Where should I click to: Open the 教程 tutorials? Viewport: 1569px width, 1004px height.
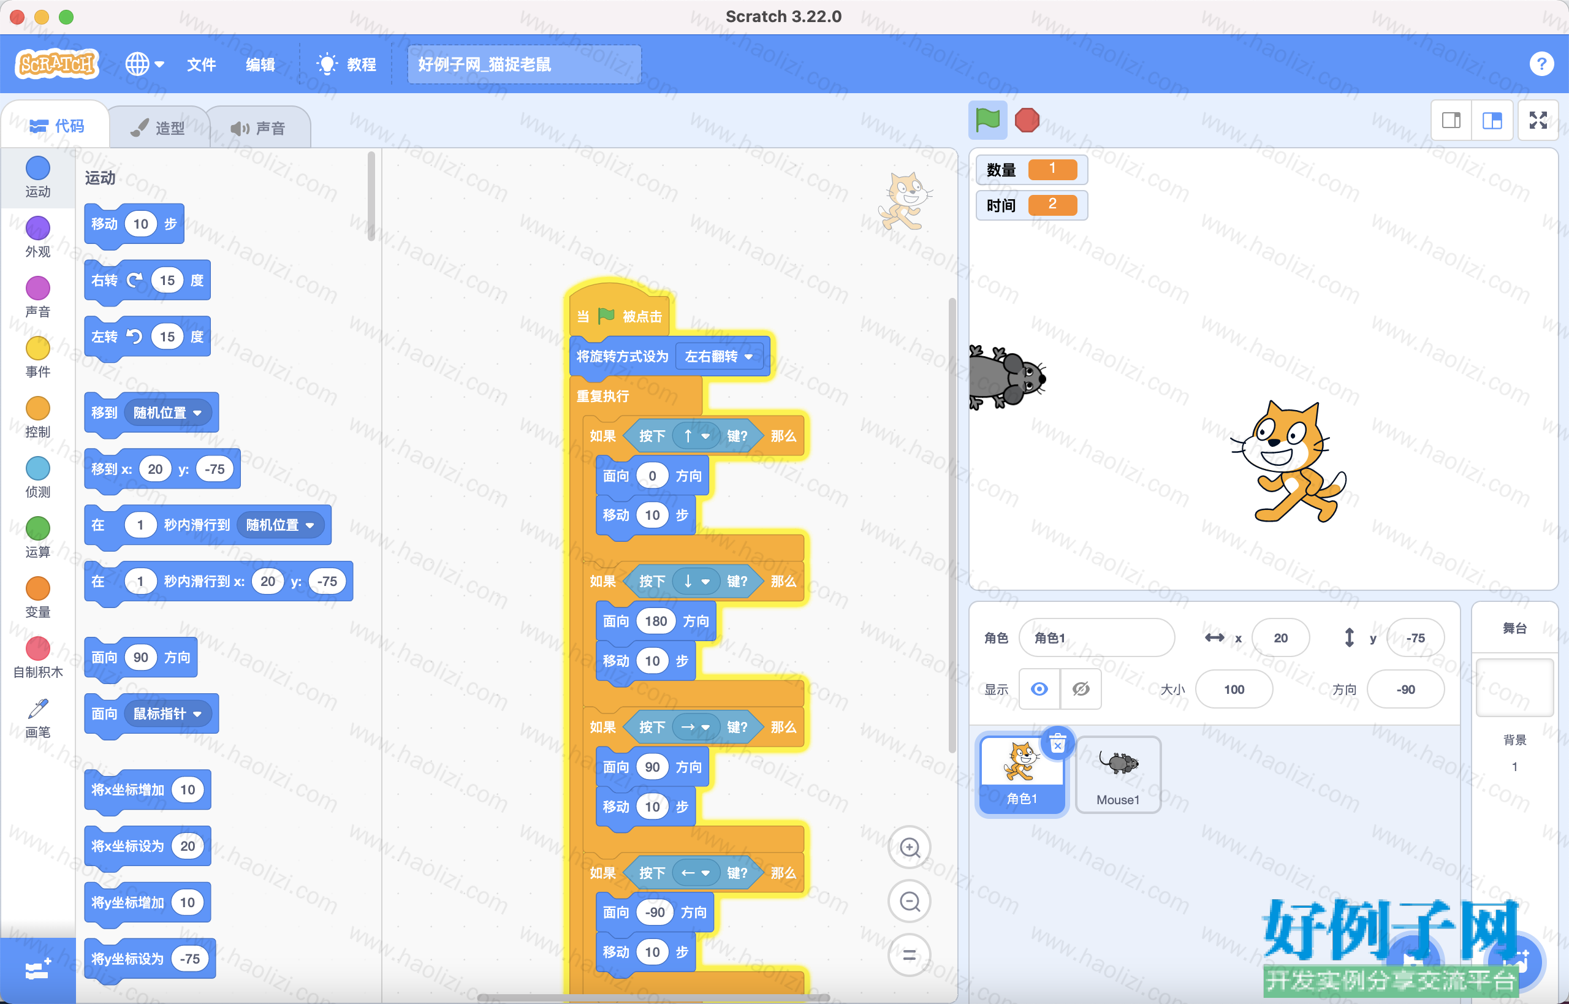(347, 64)
